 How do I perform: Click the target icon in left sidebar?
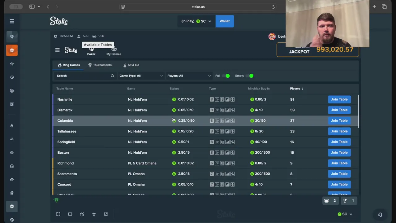point(12,91)
